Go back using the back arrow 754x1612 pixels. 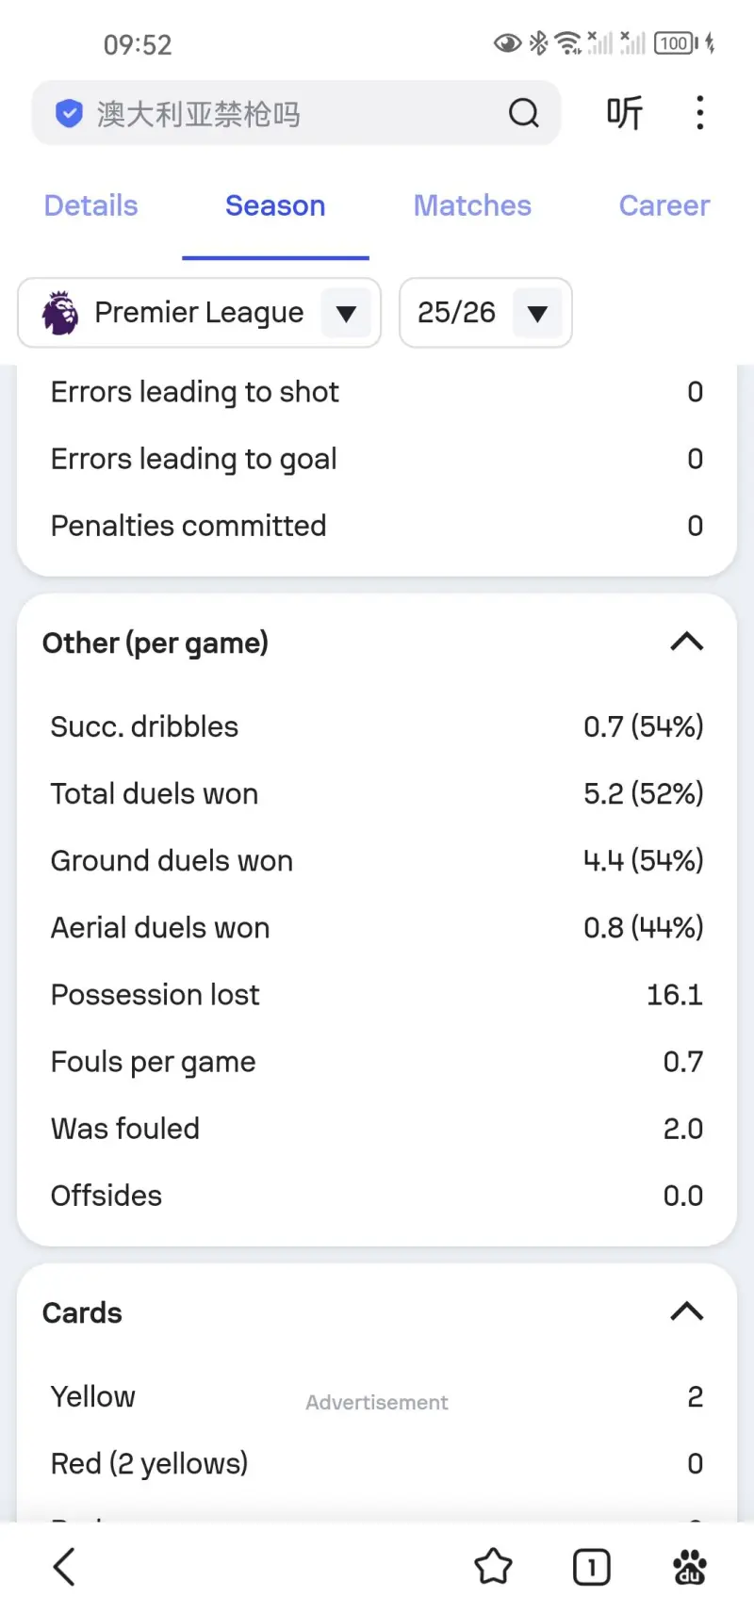tap(64, 1567)
